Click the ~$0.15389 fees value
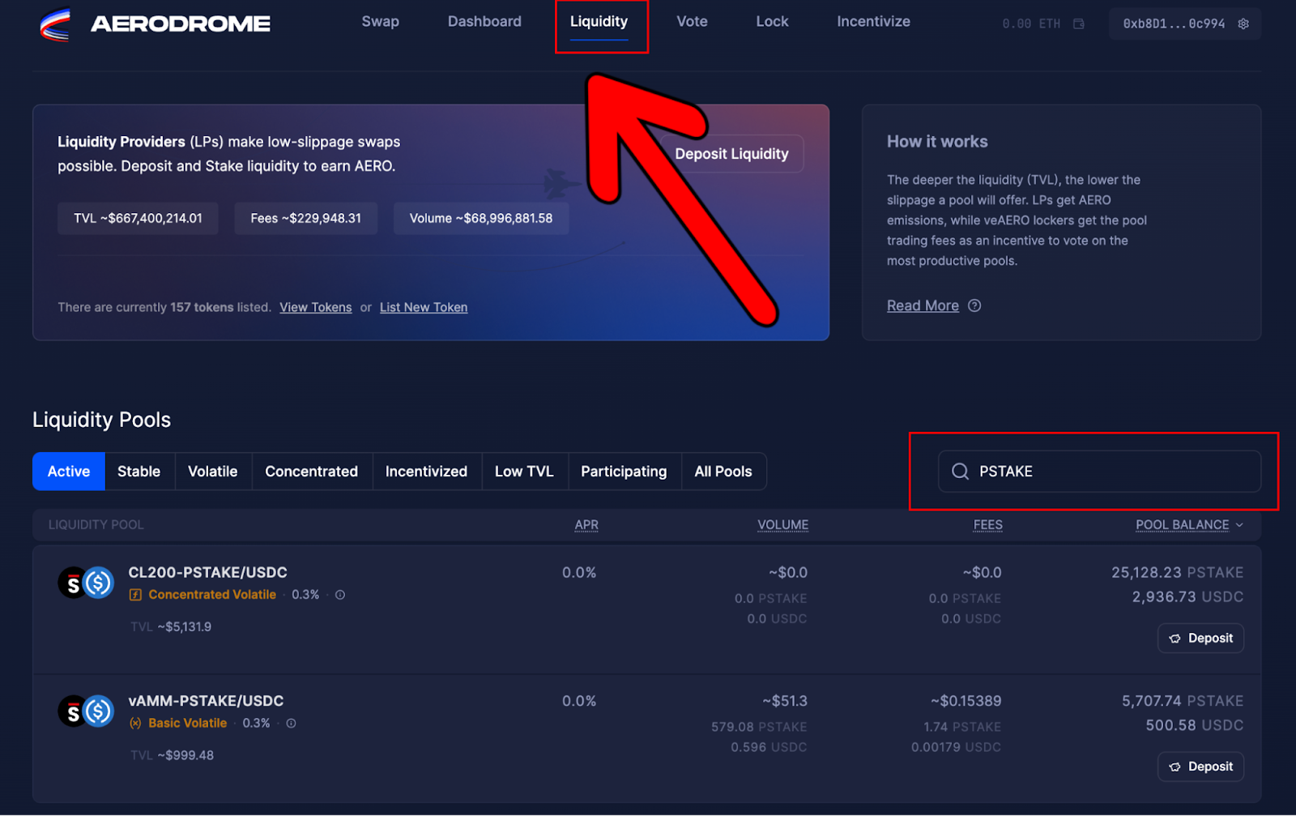 [966, 701]
